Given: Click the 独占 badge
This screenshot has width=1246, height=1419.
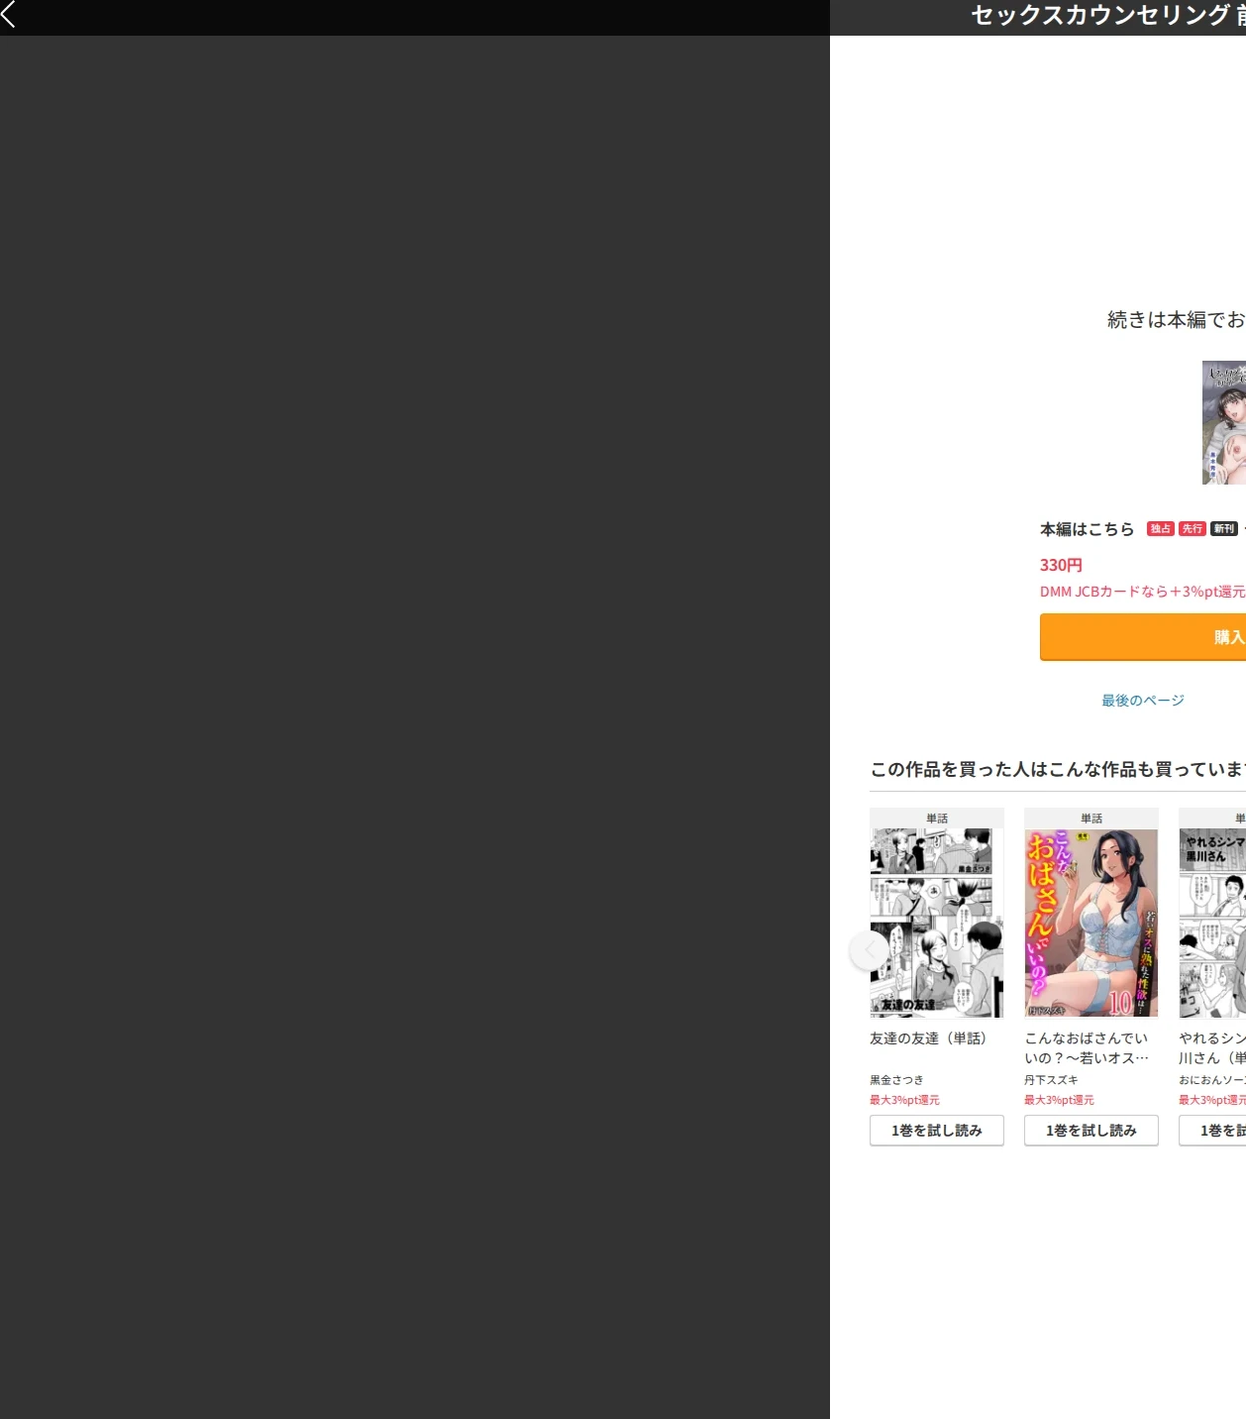Looking at the screenshot, I should click(x=1161, y=529).
